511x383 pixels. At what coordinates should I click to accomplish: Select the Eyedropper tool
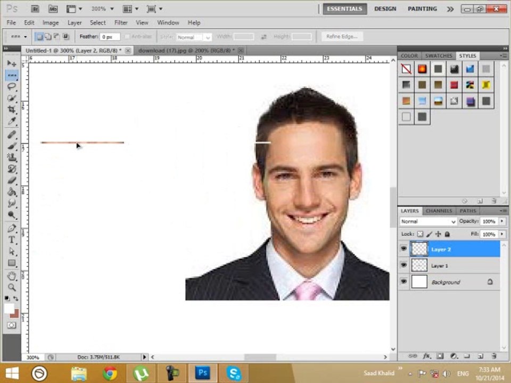[x=12, y=121]
